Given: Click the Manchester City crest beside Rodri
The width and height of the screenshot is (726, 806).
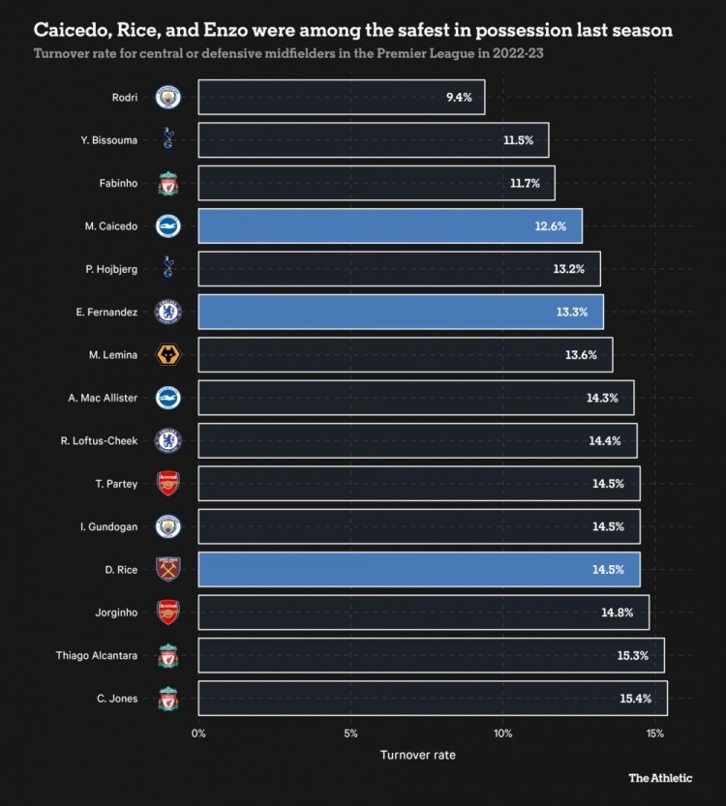Looking at the screenshot, I should point(168,97).
